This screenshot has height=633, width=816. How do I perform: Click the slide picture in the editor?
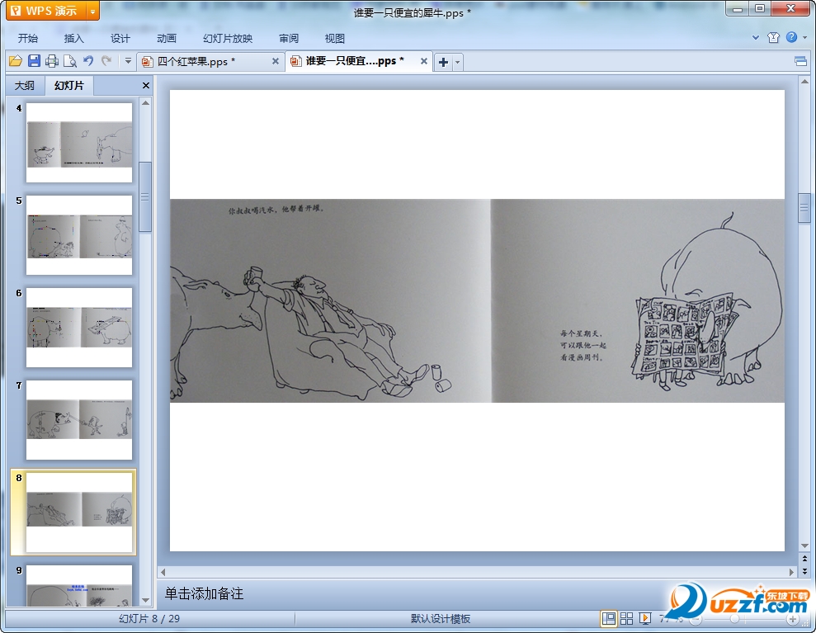tap(477, 300)
